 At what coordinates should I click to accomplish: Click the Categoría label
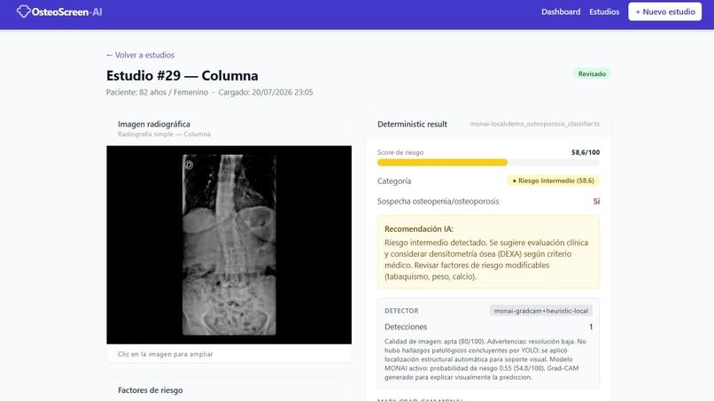coord(394,181)
